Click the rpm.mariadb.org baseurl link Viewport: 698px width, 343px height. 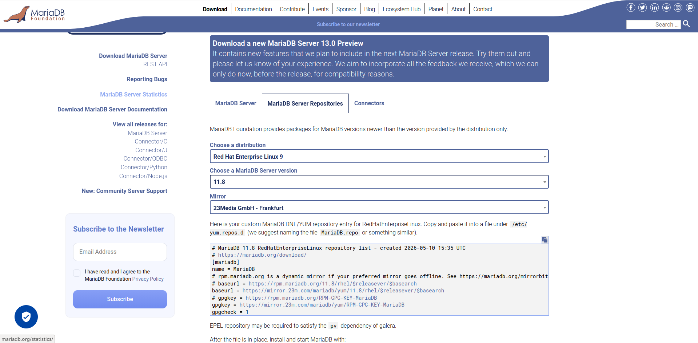pos(332,284)
